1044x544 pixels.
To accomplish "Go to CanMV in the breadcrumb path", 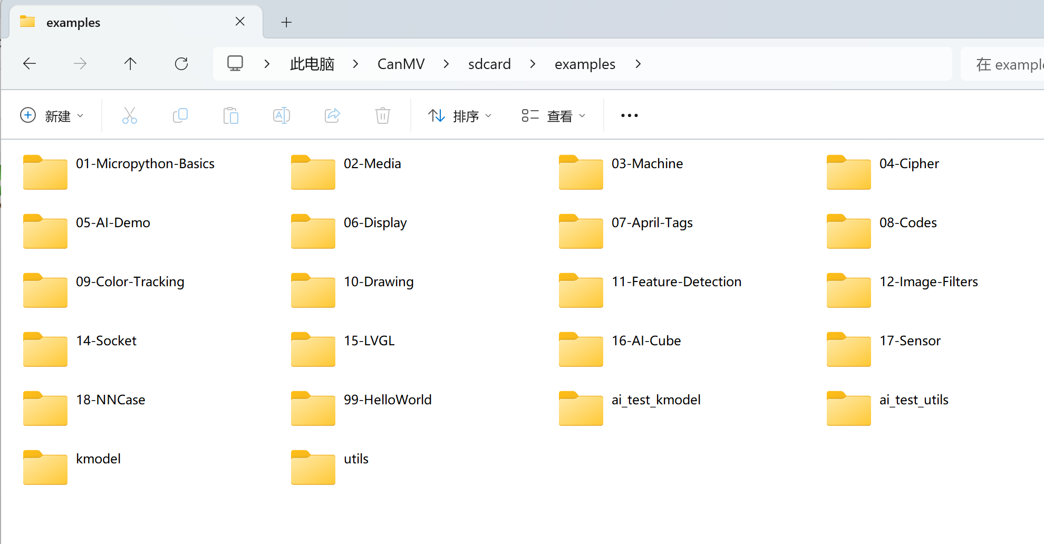I will tap(401, 64).
